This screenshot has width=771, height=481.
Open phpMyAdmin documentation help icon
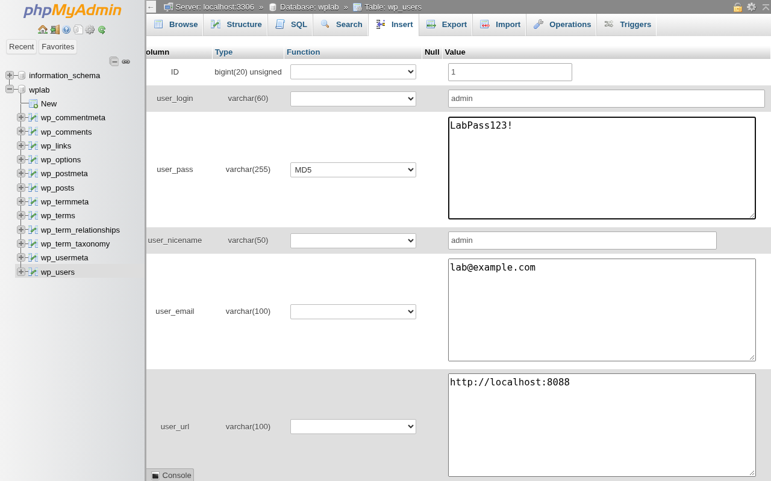[x=66, y=29]
